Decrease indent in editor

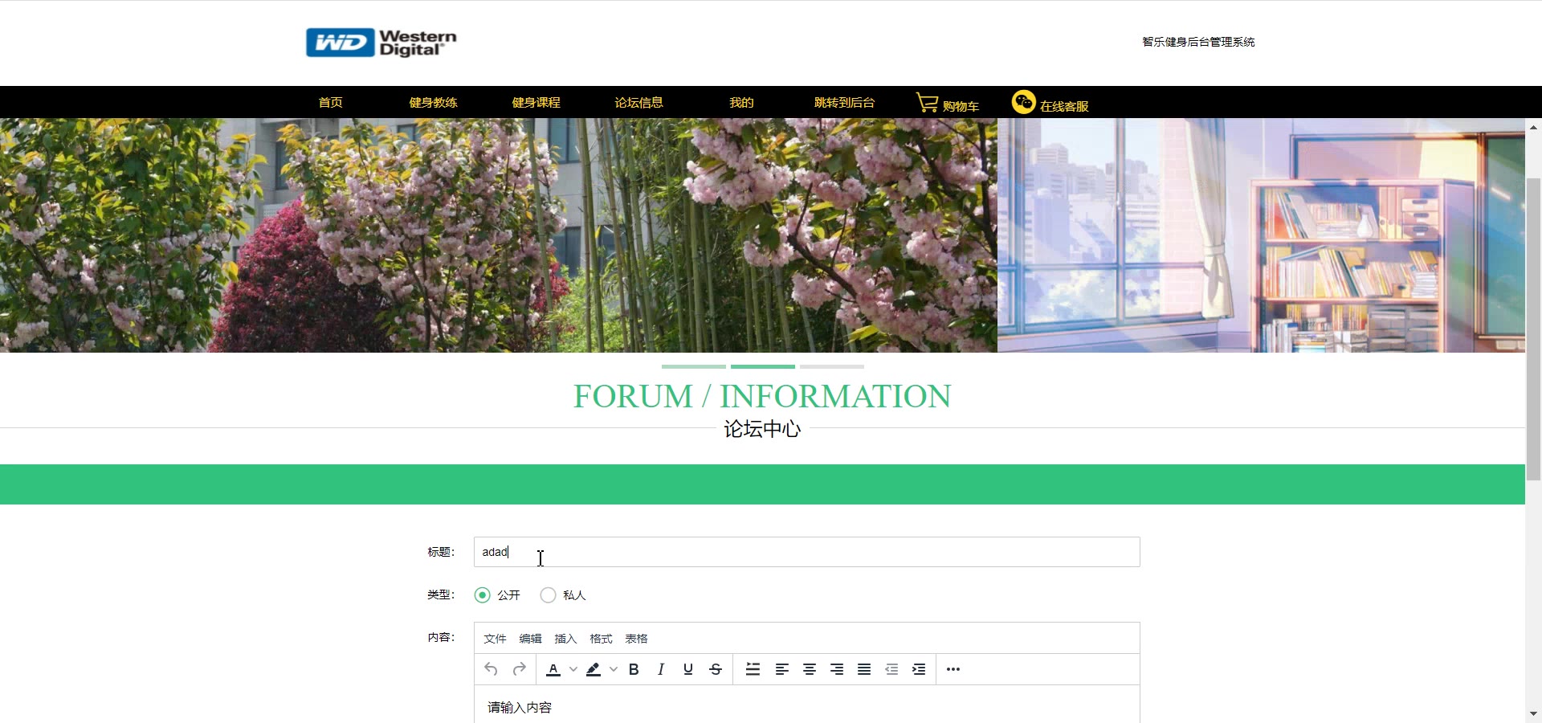click(891, 669)
